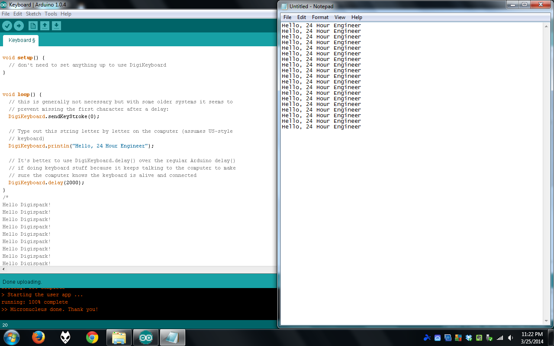
Task: Open the File menu in Notepad
Action: [x=287, y=17]
